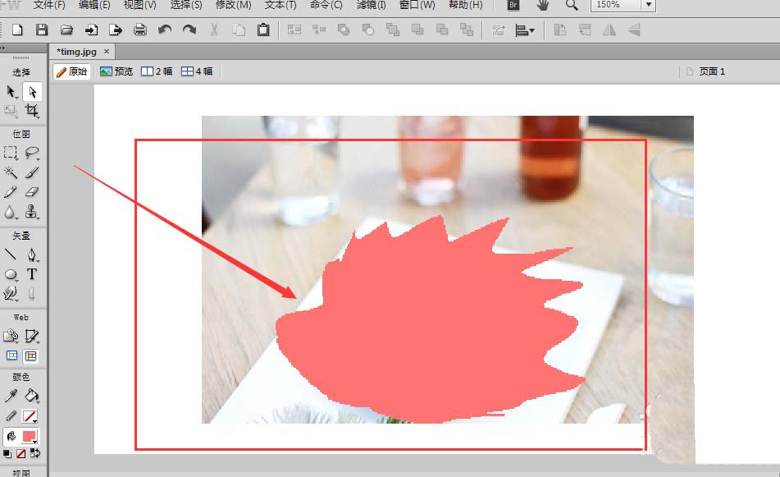Select the Rubber Stamp tool

coord(32,212)
